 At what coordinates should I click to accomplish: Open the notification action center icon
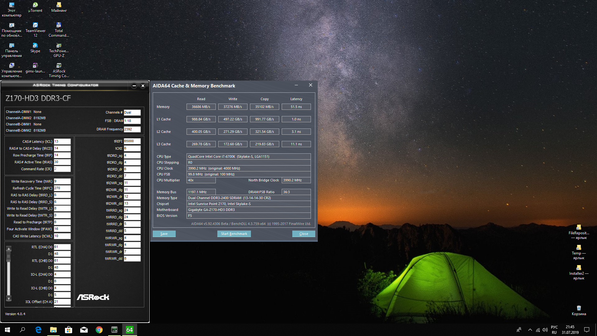[x=587, y=330]
